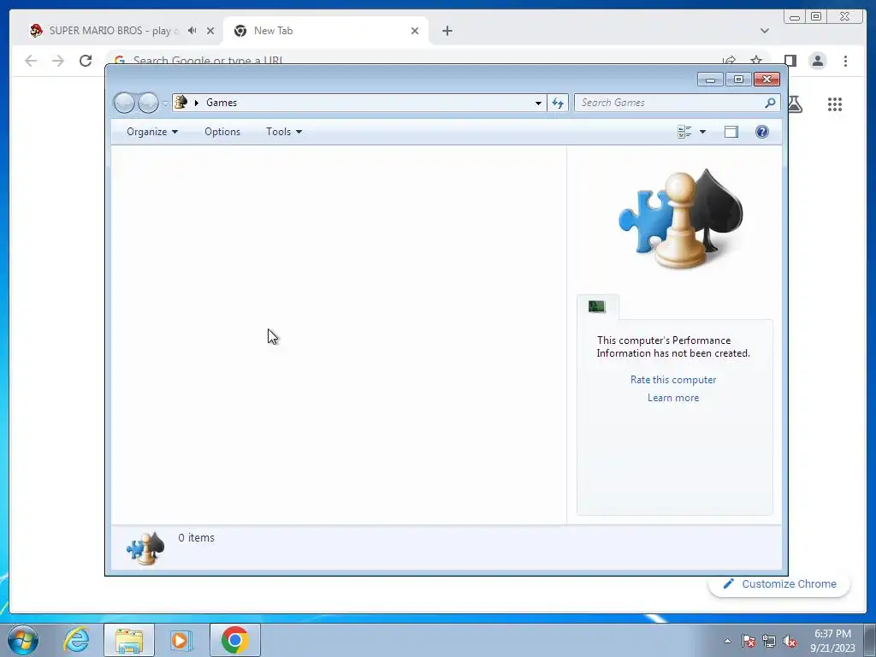Close the Games window with red X

(x=766, y=80)
